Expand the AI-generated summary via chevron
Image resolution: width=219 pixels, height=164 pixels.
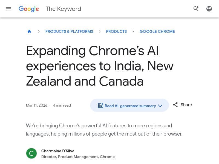(x=160, y=106)
